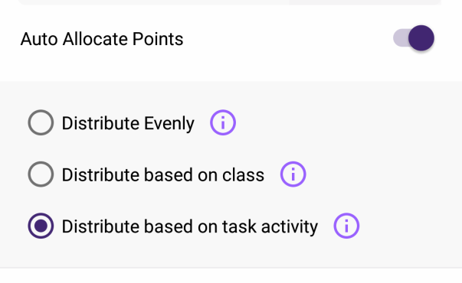
Task: Choose the Distribute based on class radio button
Action: (x=41, y=174)
